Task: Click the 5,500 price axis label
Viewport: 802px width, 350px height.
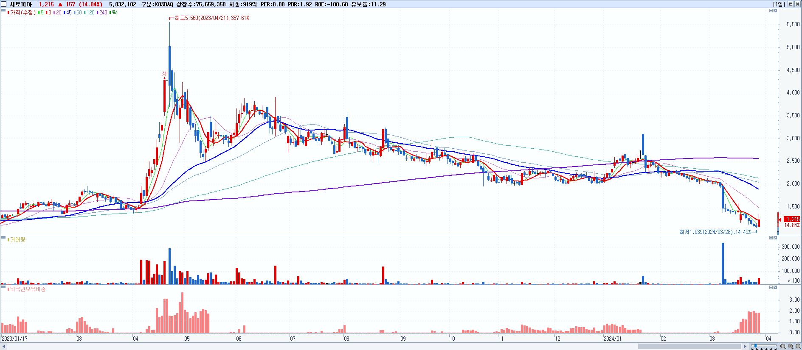Action: [793, 25]
